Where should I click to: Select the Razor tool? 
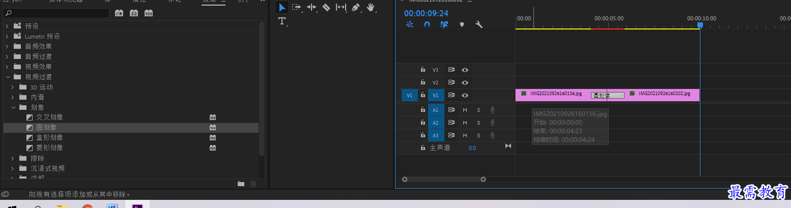click(x=326, y=8)
